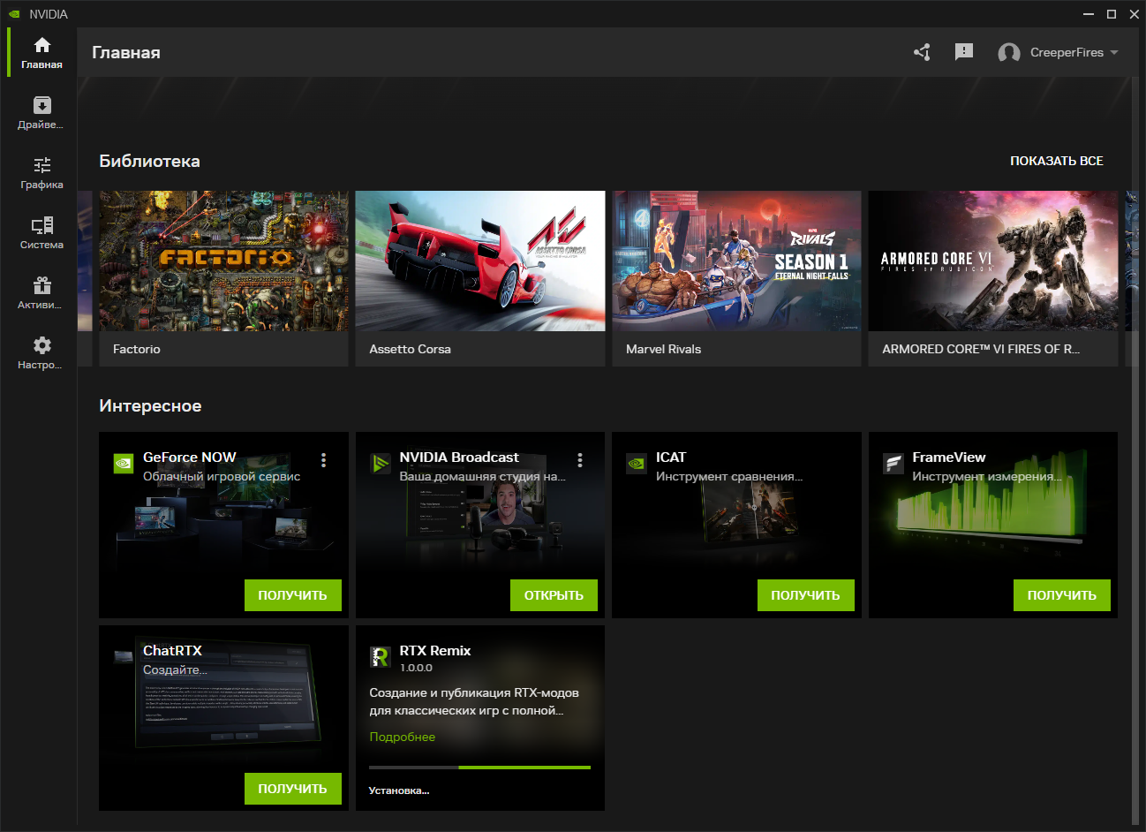
Task: Minimize the NVIDIA app window
Action: 1089,14
